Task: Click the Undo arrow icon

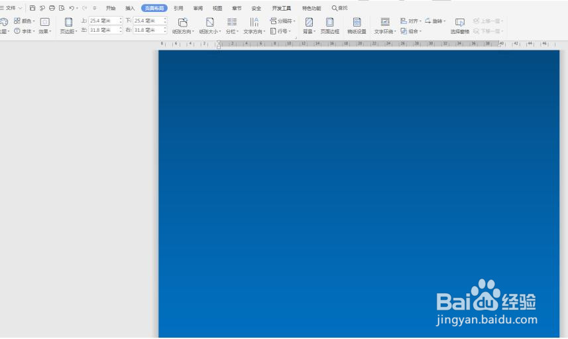Action: (72, 8)
